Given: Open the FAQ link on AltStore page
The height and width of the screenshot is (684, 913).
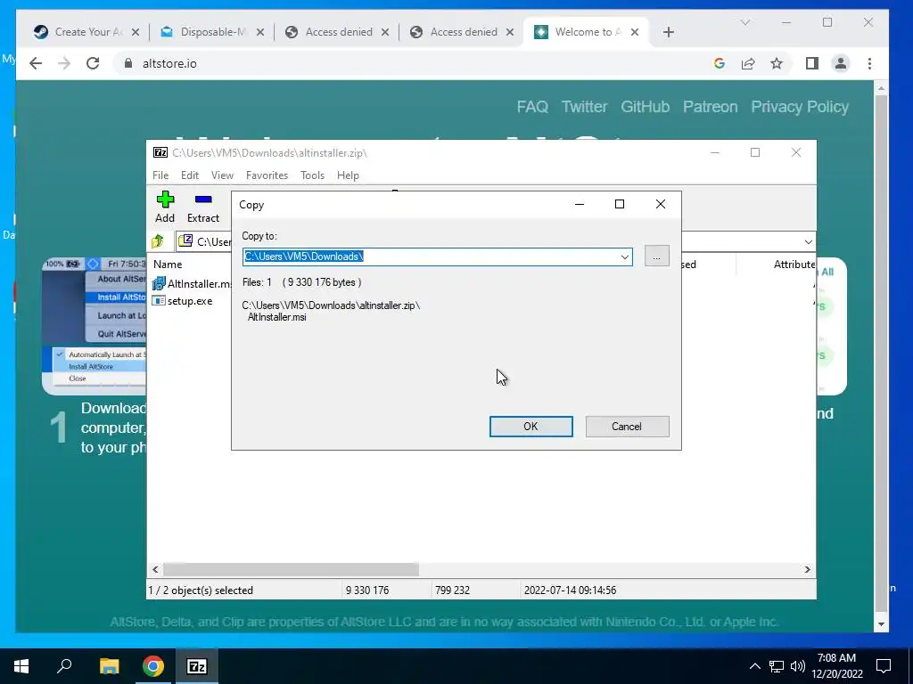Looking at the screenshot, I should (532, 107).
